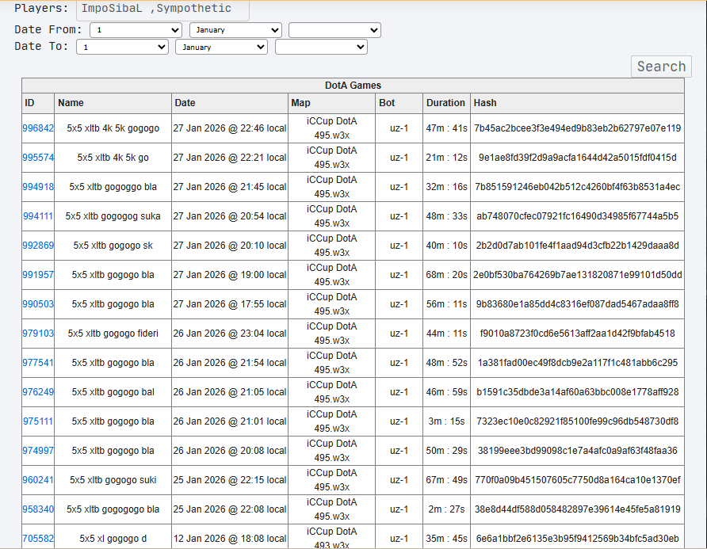Viewport: 707px width, 549px height.
Task: Click the Map column header
Action: point(331,103)
